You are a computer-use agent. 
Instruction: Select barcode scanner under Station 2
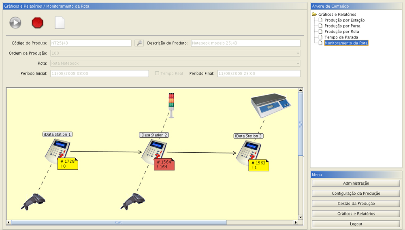[x=132, y=201]
